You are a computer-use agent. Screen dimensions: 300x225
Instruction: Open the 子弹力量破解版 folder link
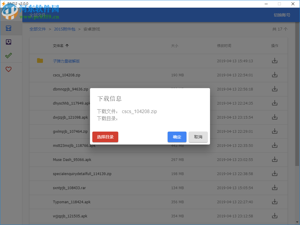[x=66, y=61]
